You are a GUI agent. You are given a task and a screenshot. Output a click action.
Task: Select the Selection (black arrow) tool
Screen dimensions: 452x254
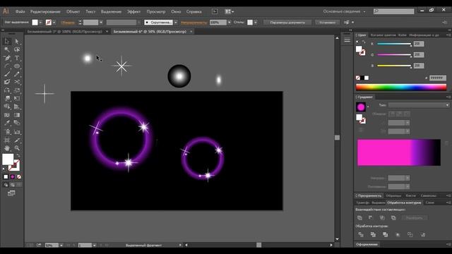(x=7, y=42)
